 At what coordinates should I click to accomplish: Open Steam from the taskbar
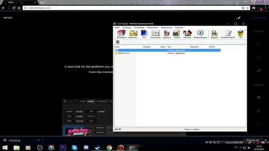click(98, 148)
